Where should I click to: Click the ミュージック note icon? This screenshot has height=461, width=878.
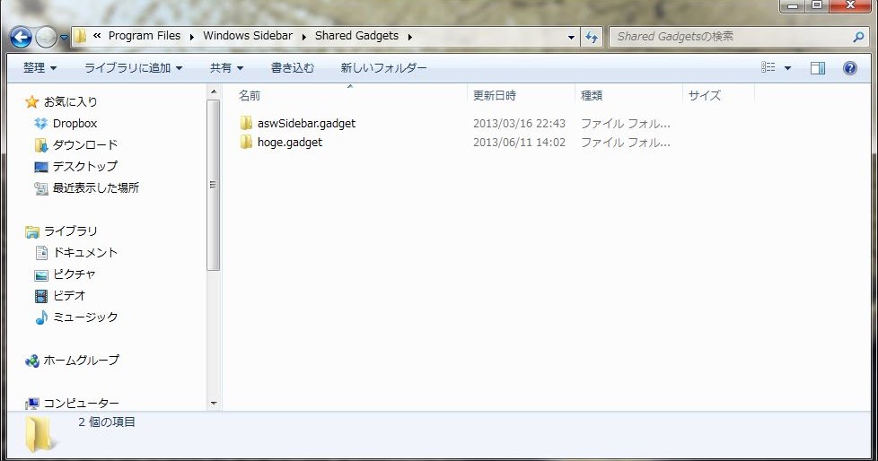(41, 317)
